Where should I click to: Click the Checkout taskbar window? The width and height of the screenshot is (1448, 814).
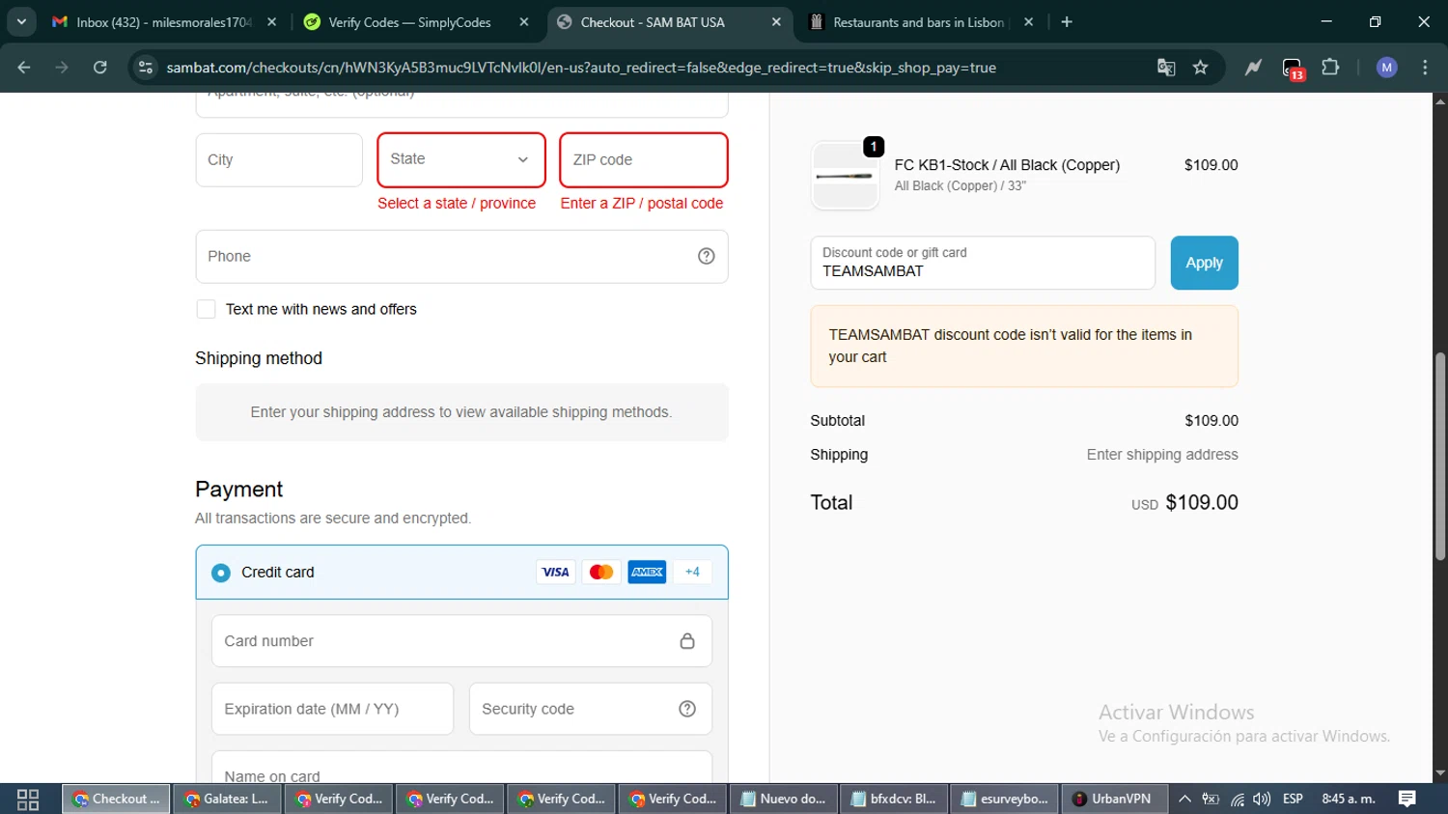pyautogui.click(x=116, y=799)
